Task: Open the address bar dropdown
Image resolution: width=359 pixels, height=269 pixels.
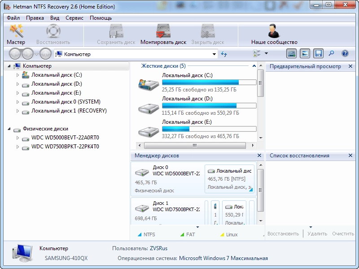Action: click(x=214, y=54)
